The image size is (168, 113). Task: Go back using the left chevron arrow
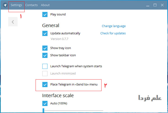(13, 22)
